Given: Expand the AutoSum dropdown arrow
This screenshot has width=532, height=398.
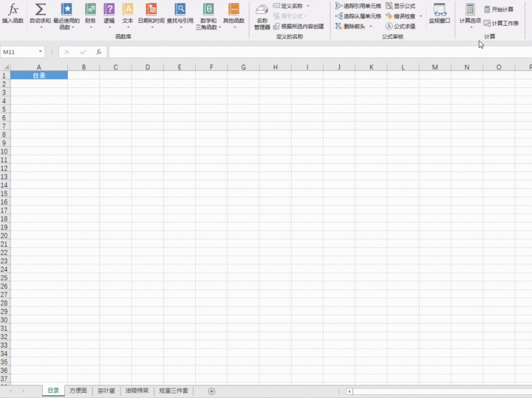Looking at the screenshot, I should coord(41,27).
